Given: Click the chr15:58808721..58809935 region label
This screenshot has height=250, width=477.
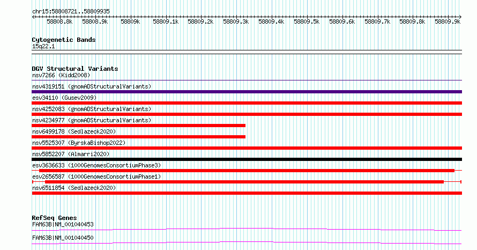Looking at the screenshot, I should point(71,11).
